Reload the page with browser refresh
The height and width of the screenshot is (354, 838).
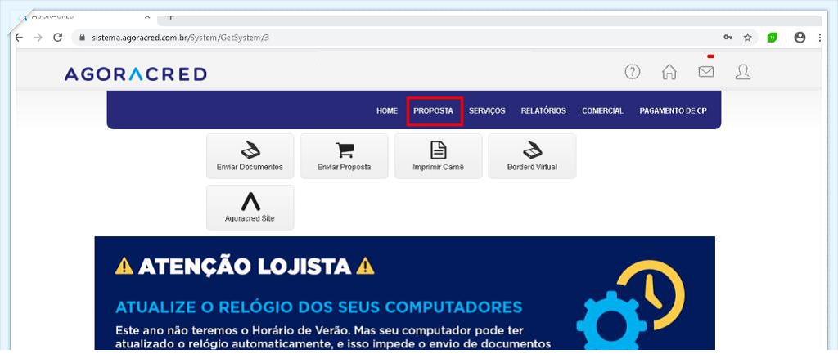(58, 38)
